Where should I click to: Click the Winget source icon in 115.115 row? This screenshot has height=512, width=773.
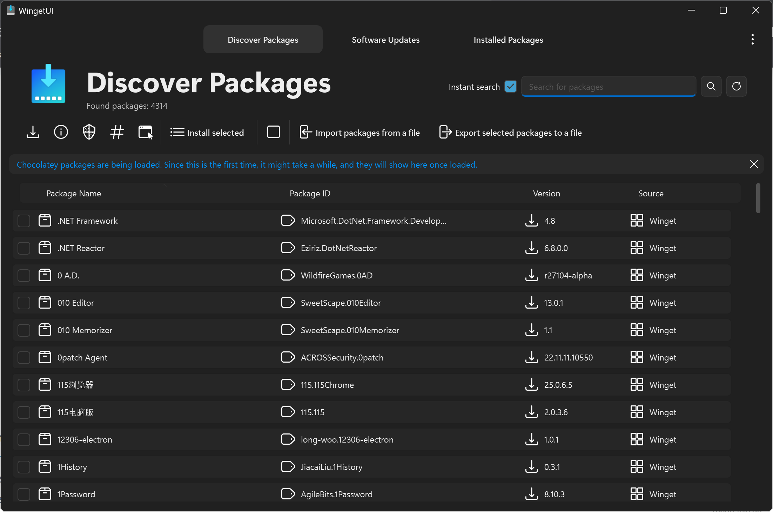click(637, 412)
